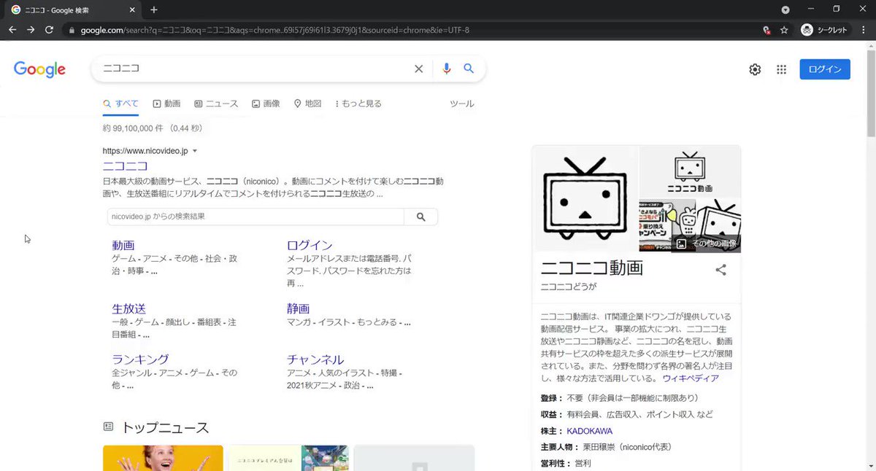
Task: Open the ウィキペディア link in the panel
Action: (689, 378)
